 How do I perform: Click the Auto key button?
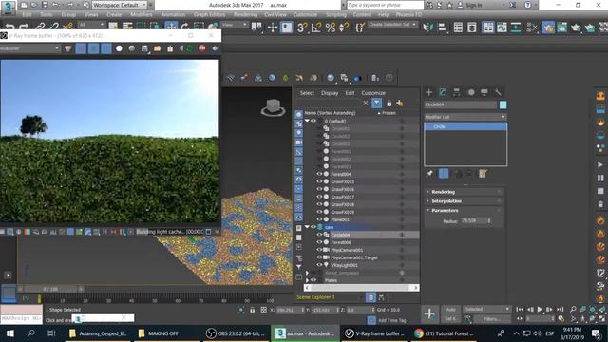pyautogui.click(x=450, y=310)
